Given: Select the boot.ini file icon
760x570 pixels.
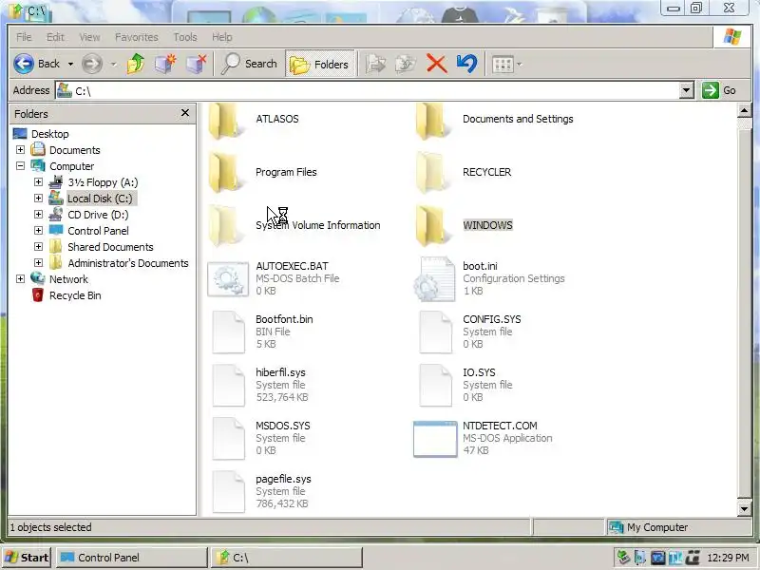Looking at the screenshot, I should pos(434,279).
